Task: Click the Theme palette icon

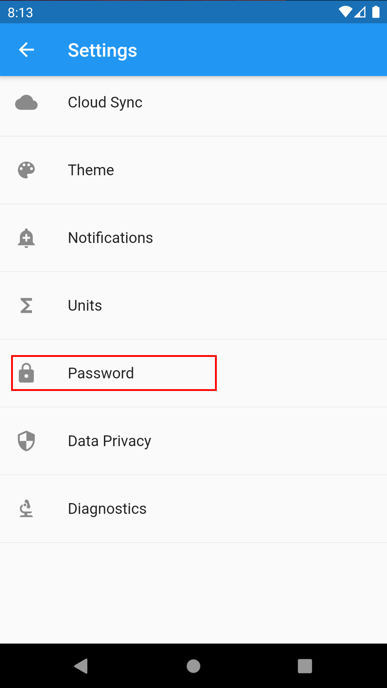Action: (26, 170)
